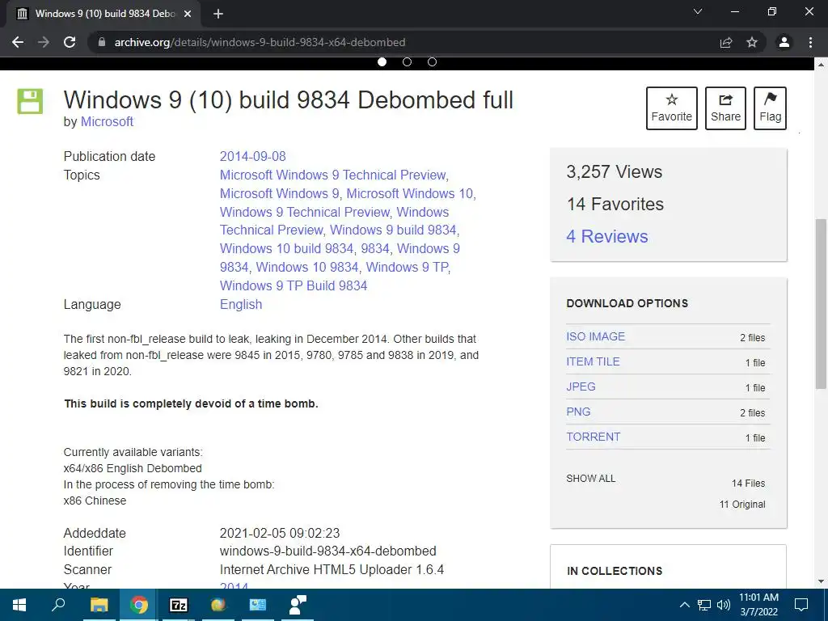The width and height of the screenshot is (828, 621).
Task: Click the 3,257 Views text
Action: tap(615, 171)
